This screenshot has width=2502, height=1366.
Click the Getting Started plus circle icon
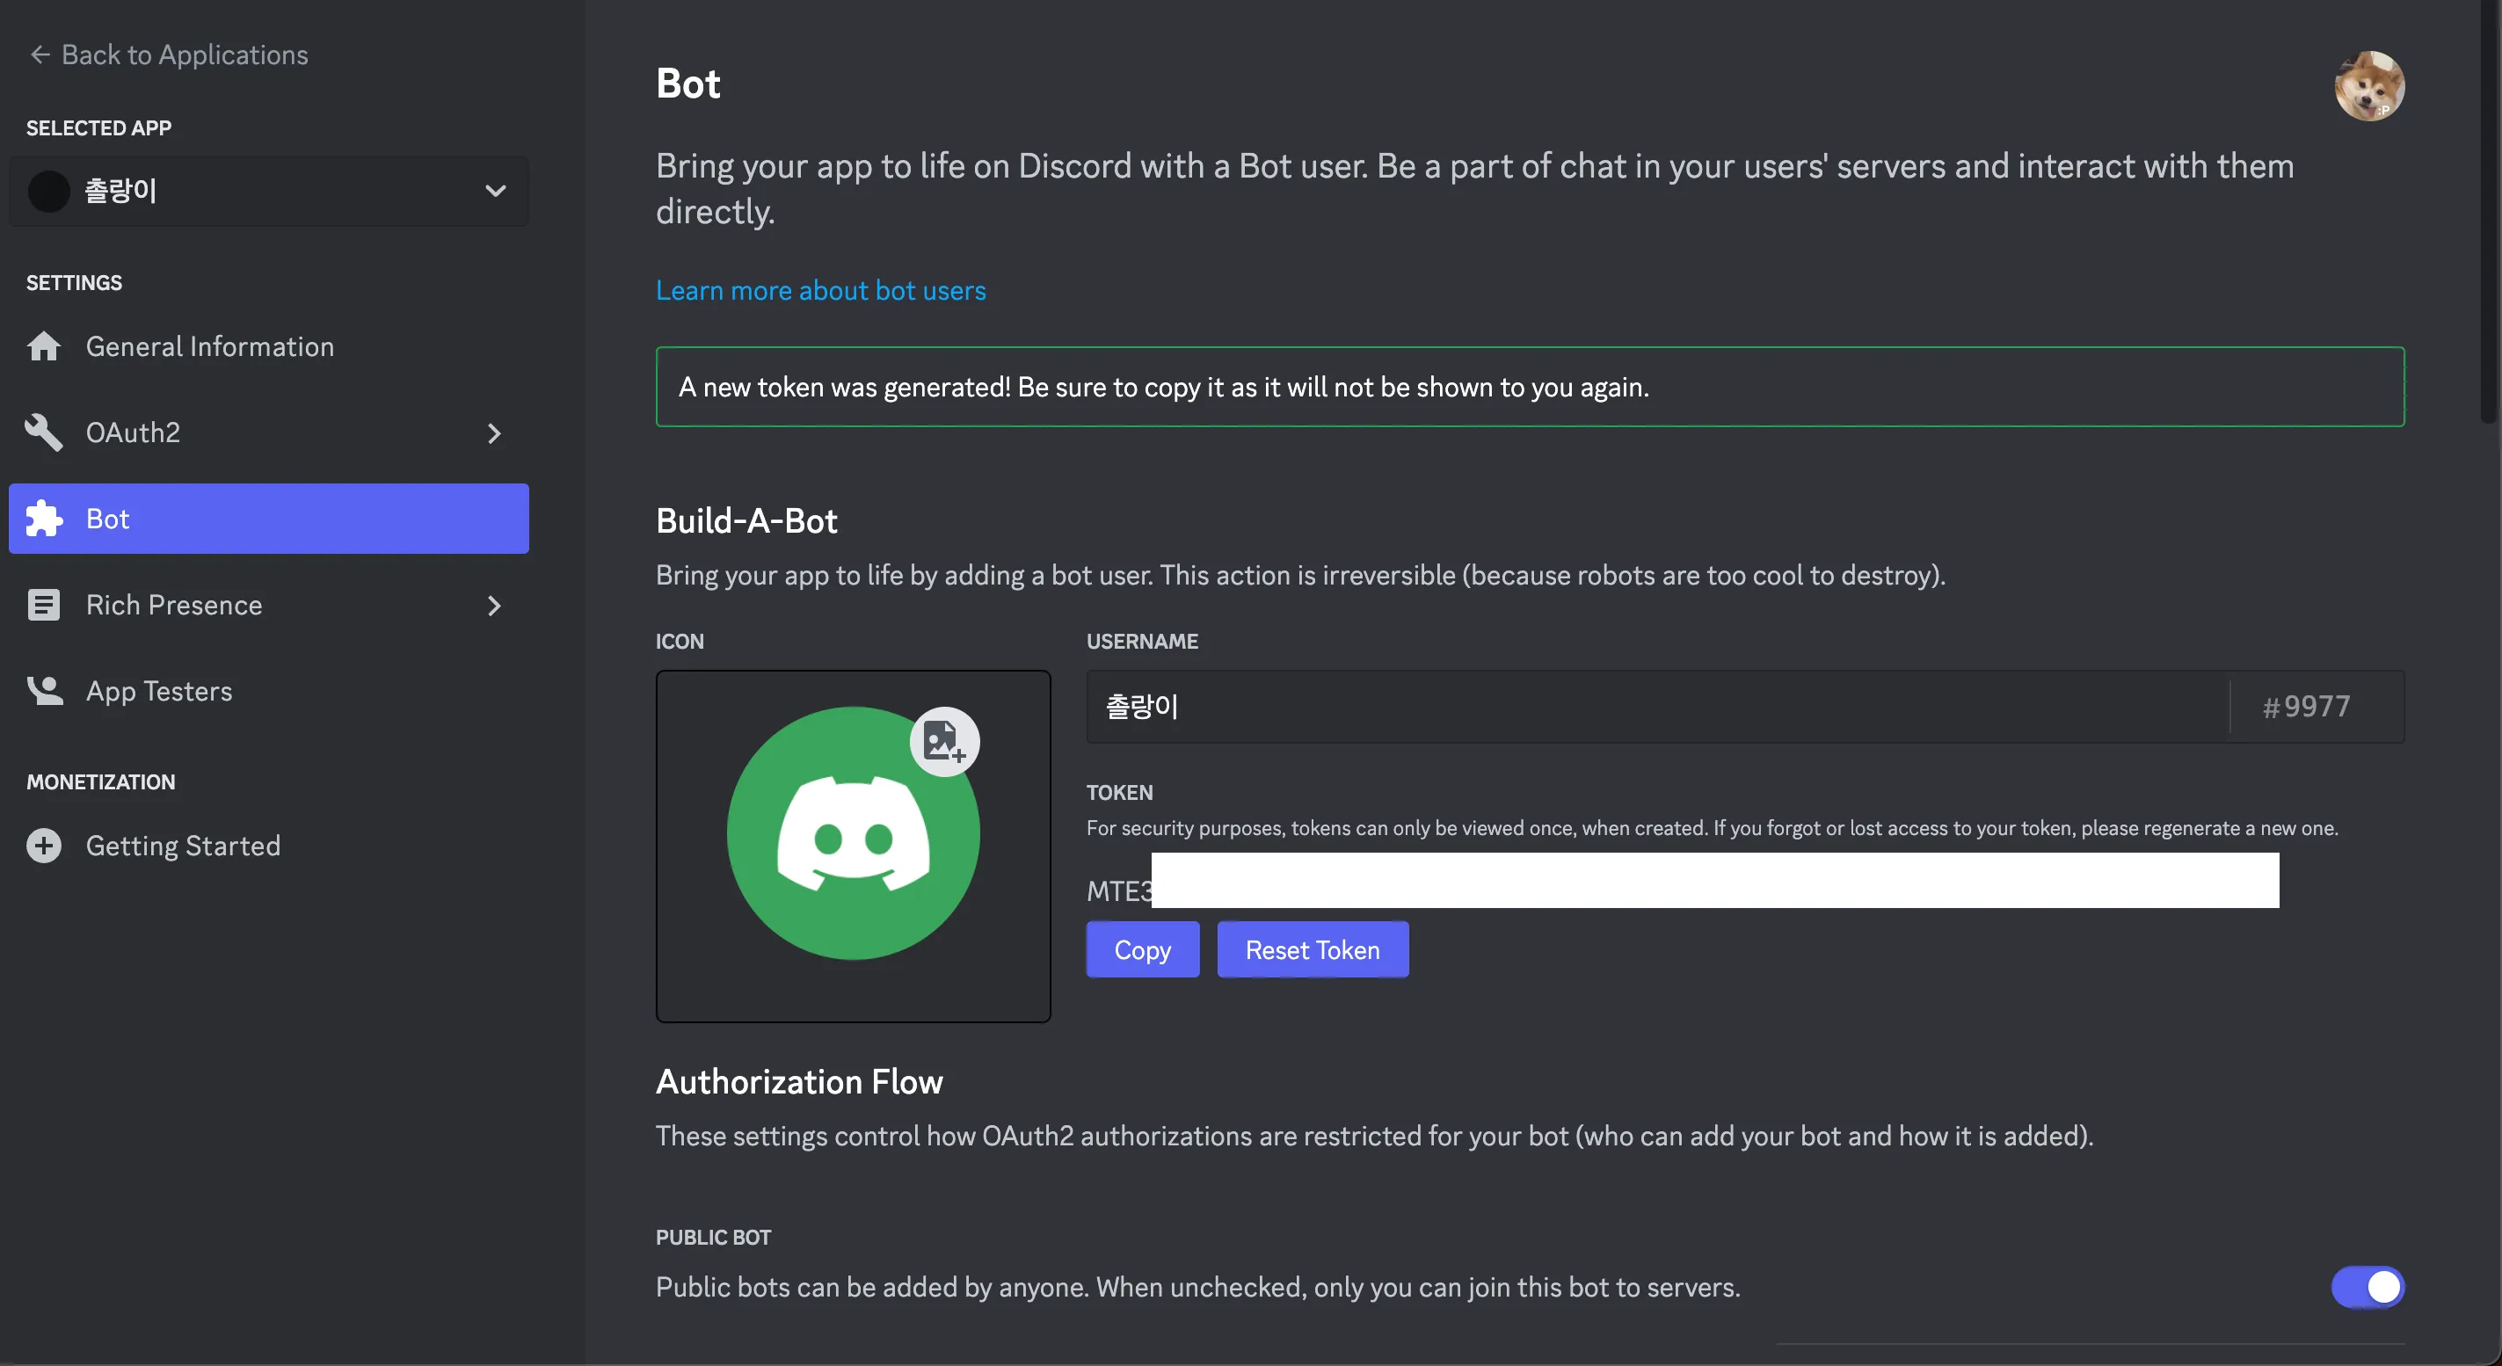[x=44, y=846]
